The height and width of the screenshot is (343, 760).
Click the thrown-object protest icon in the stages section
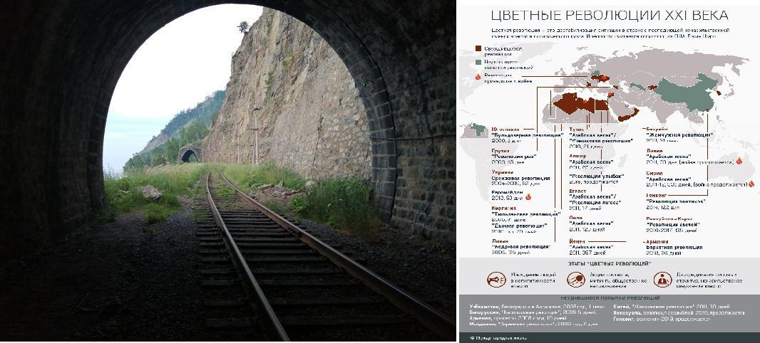(575, 280)
